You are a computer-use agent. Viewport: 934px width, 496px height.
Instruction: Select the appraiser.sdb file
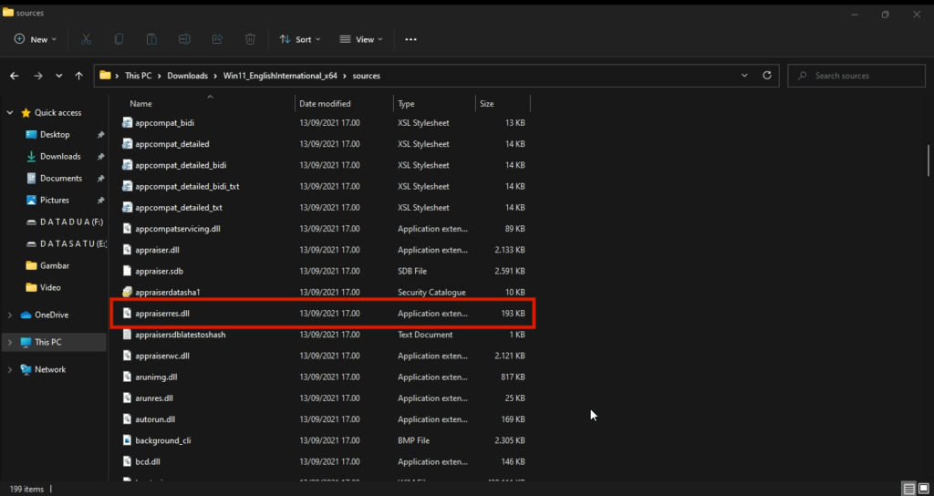pyautogui.click(x=324, y=271)
